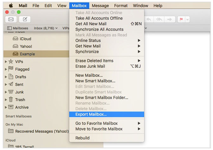Click the Flagged flag icon in sidebar

[11, 69]
